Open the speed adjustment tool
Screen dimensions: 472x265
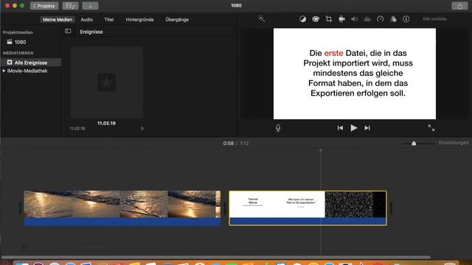click(381, 19)
